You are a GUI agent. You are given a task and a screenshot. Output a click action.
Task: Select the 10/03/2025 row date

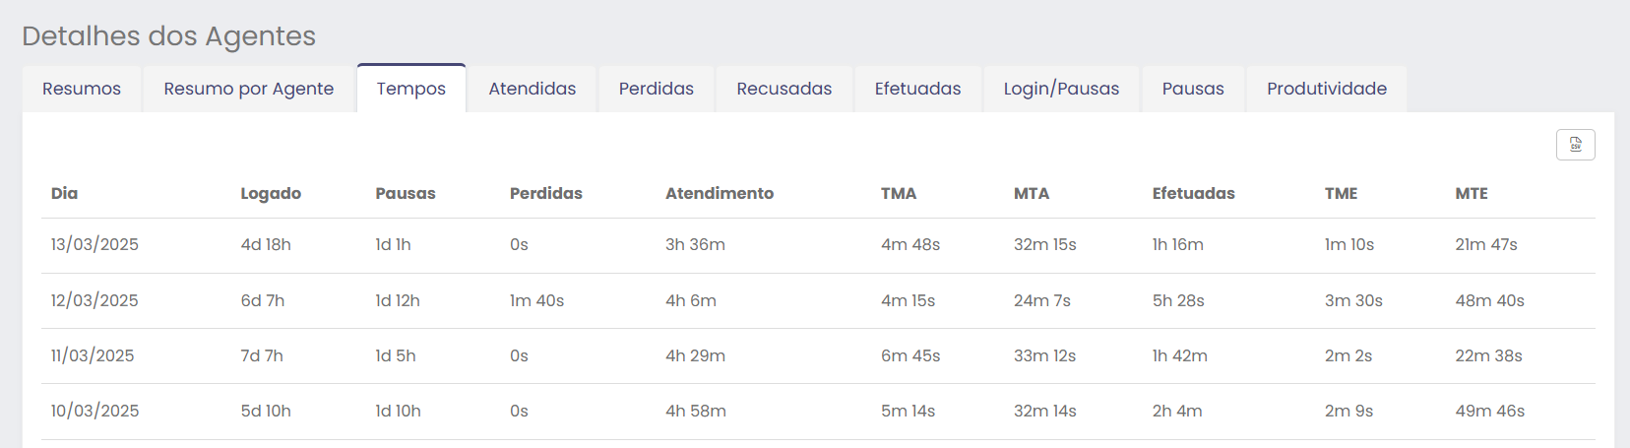point(95,411)
